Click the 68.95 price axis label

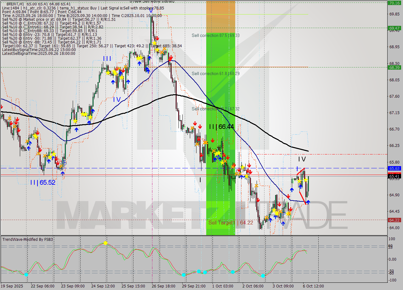coord(394,47)
